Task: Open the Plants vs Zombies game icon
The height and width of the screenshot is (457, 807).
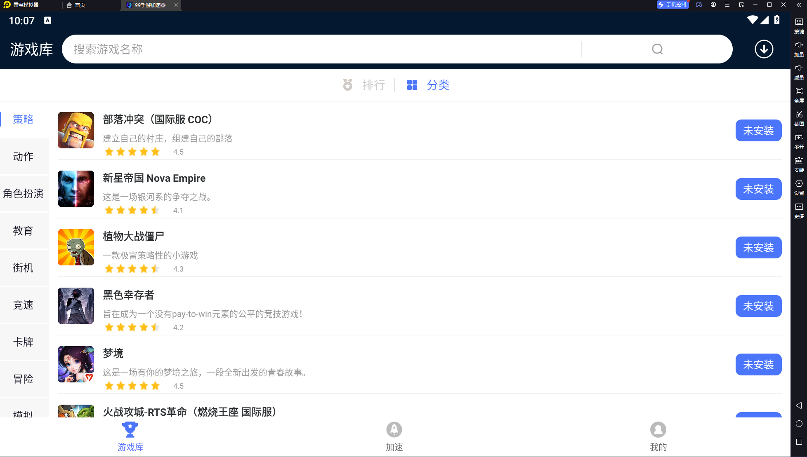Action: coord(76,247)
